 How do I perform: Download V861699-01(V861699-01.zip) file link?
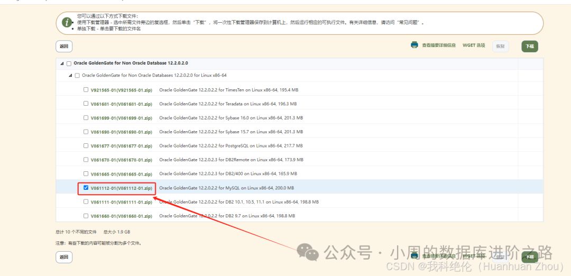(x=121, y=118)
